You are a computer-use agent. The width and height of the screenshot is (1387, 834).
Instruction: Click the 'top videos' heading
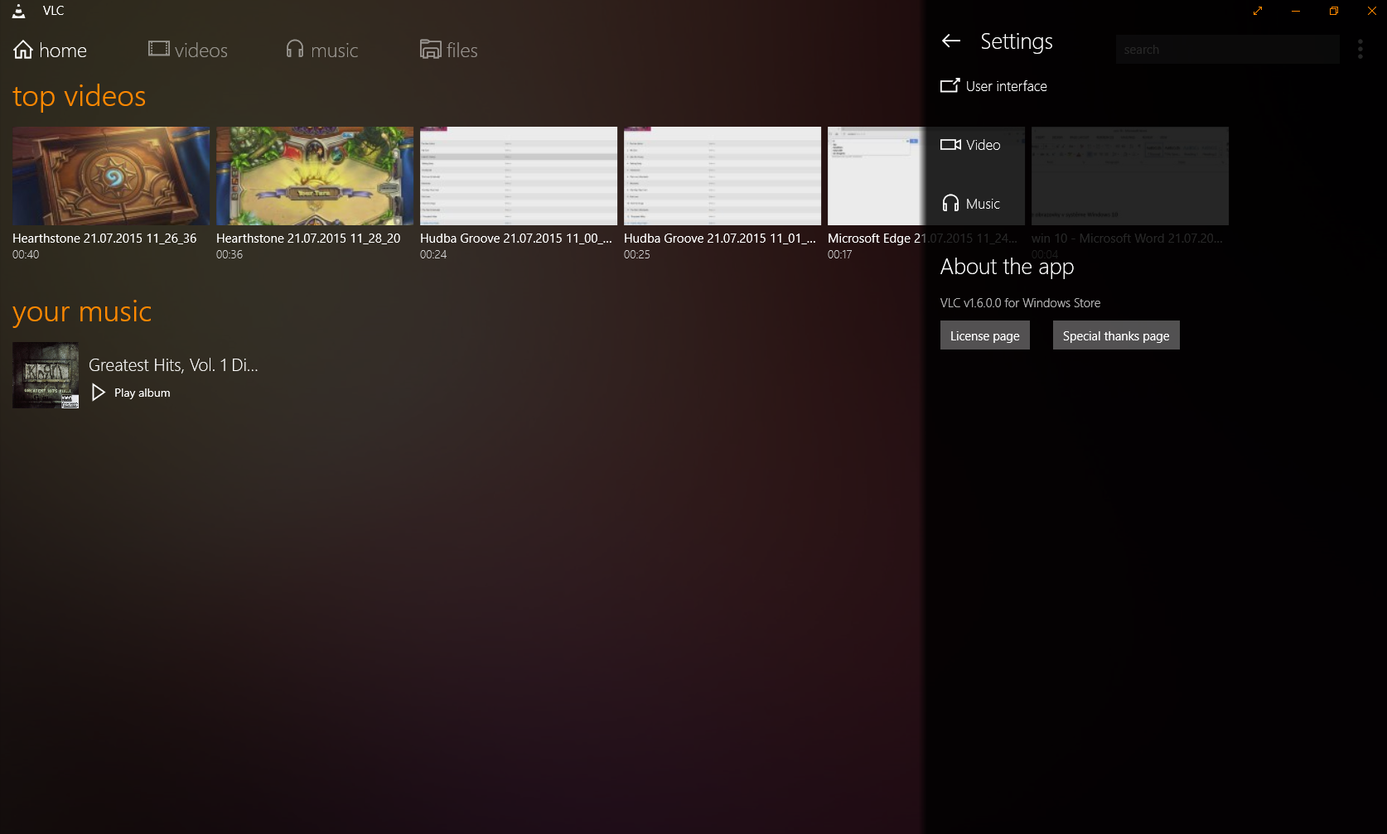point(80,97)
